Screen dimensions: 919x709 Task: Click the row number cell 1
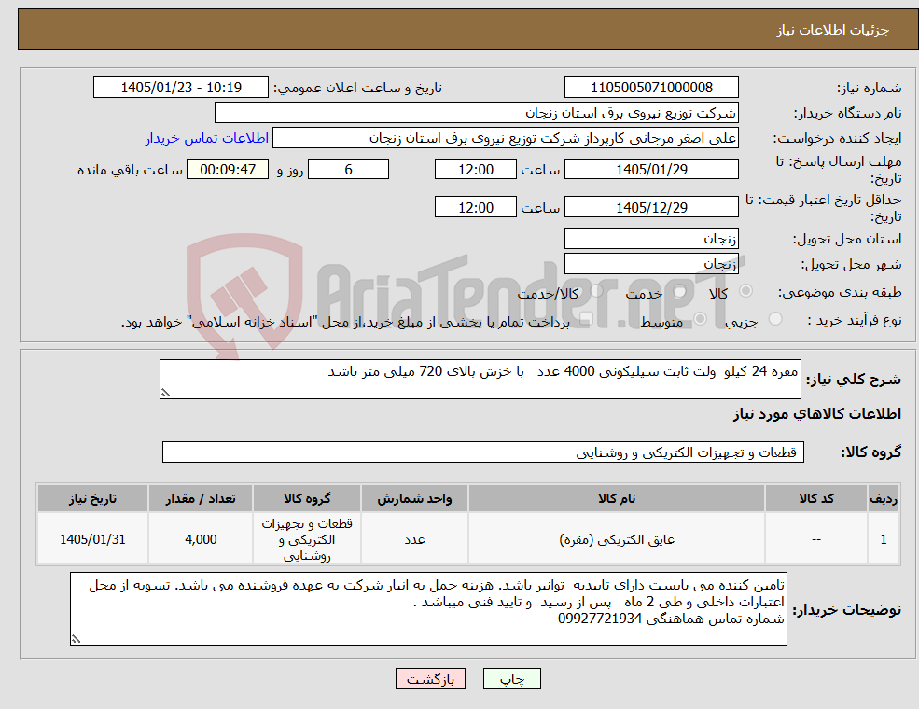point(884,539)
